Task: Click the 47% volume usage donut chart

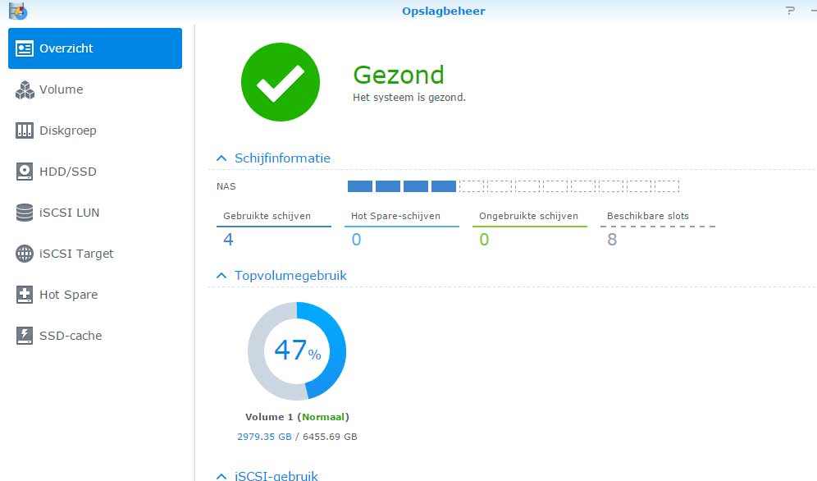Action: [x=297, y=351]
